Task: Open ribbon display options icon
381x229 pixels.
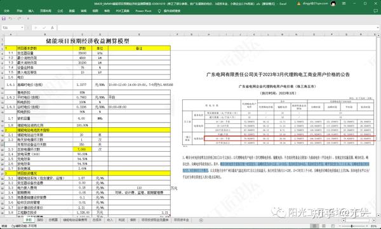Action: (x=344, y=4)
